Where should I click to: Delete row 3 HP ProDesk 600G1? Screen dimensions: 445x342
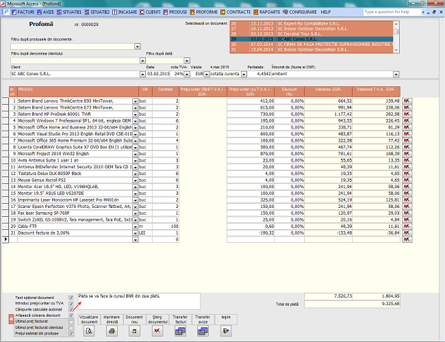[x=407, y=114]
